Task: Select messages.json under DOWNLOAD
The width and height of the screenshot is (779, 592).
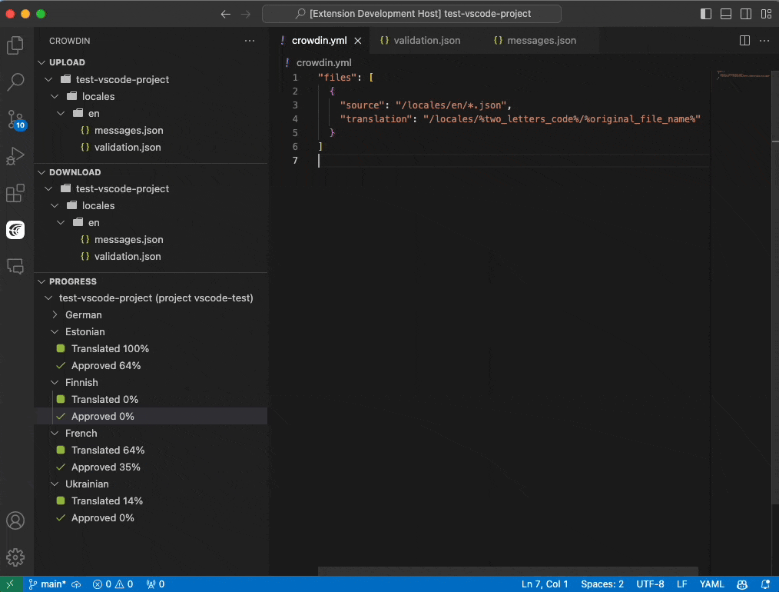Action: [x=151, y=240]
